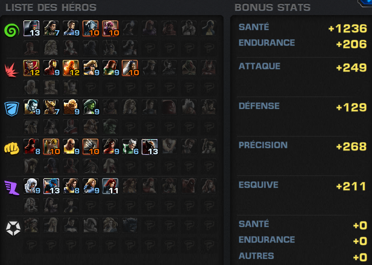Select Iron Man level 9 hero portrait

(51, 68)
